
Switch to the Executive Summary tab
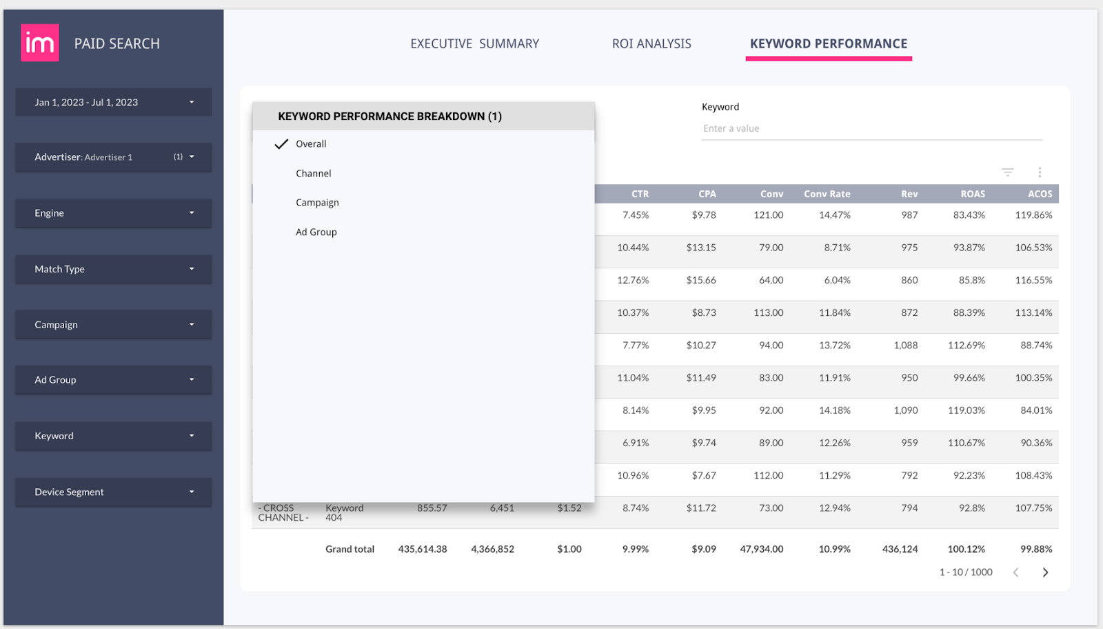(474, 43)
